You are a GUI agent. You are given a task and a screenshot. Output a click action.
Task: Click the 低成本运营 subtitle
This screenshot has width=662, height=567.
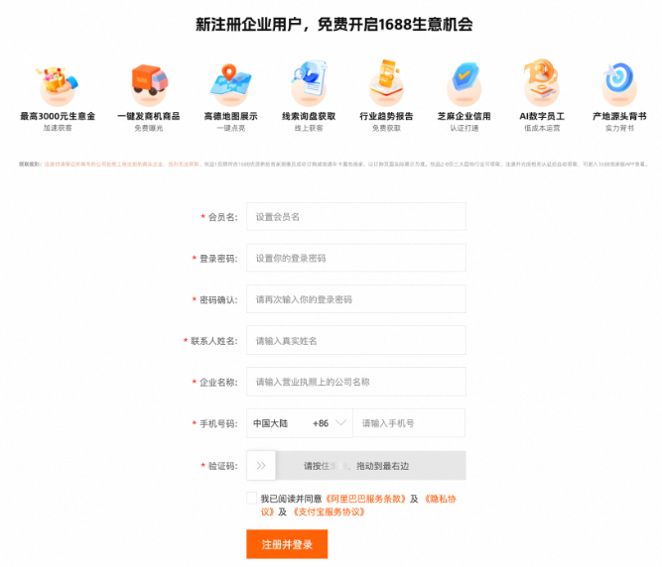[x=542, y=128]
